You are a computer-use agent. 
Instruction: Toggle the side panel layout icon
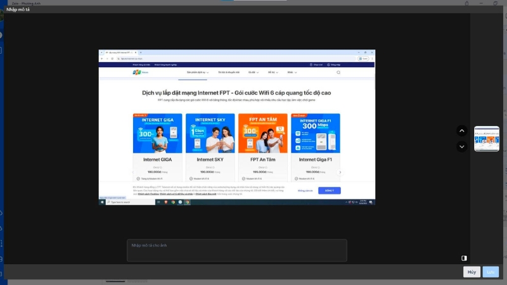coord(464,258)
